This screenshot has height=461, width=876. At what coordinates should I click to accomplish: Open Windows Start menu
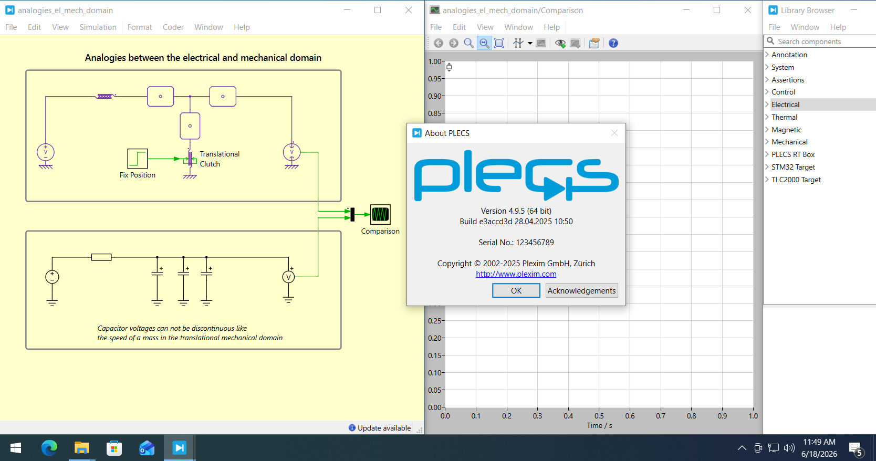coord(16,448)
